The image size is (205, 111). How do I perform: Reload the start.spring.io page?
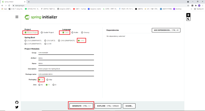(x=9, y=6)
